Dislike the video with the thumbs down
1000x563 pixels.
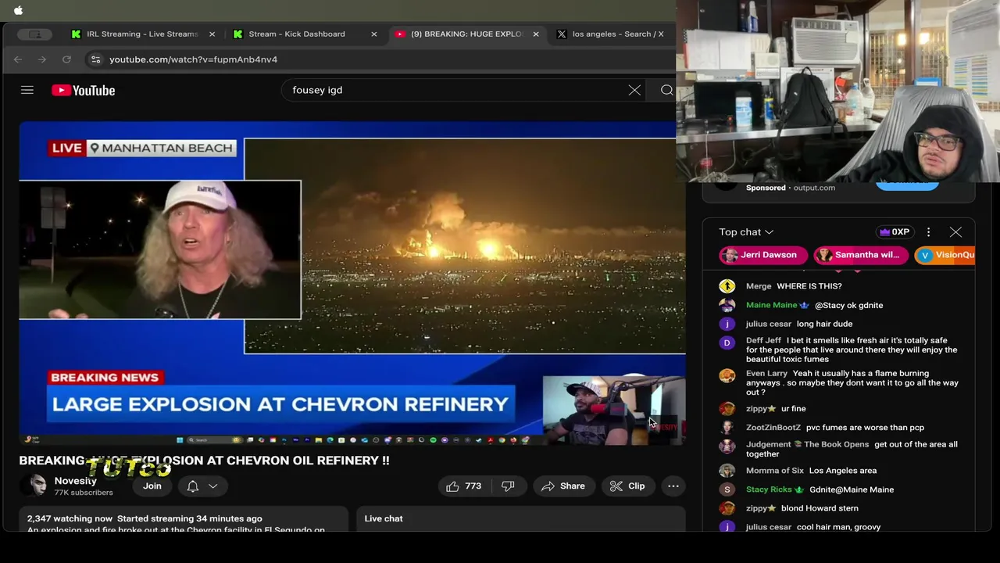click(508, 486)
